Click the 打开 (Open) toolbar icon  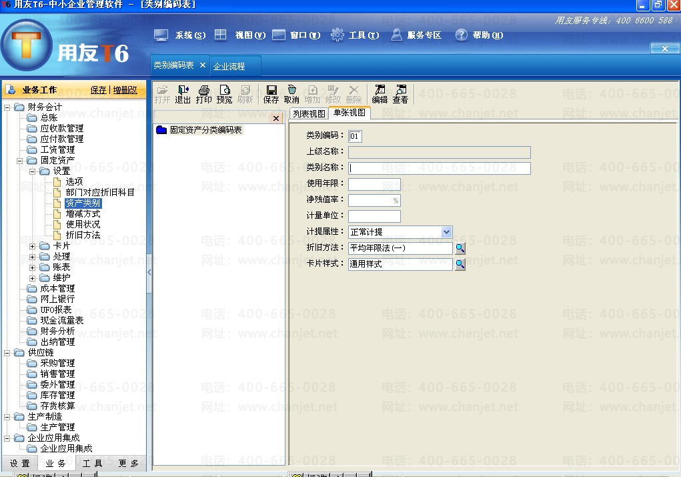(162, 94)
